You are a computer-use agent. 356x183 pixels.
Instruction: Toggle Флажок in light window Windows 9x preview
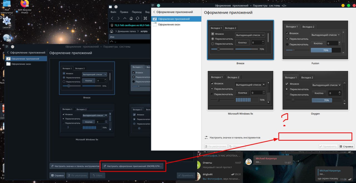(x=212, y=83)
